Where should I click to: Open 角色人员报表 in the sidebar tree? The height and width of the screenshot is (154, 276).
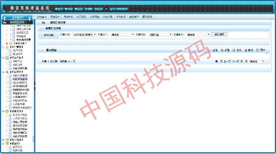20,122
